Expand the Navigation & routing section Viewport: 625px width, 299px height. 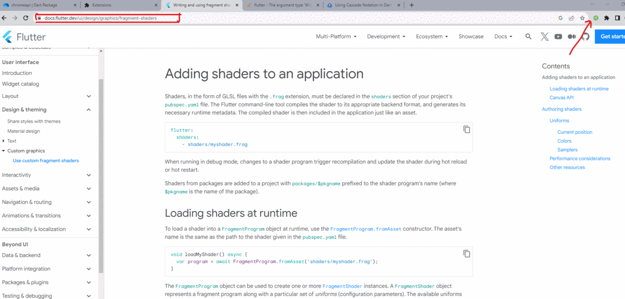[89, 202]
